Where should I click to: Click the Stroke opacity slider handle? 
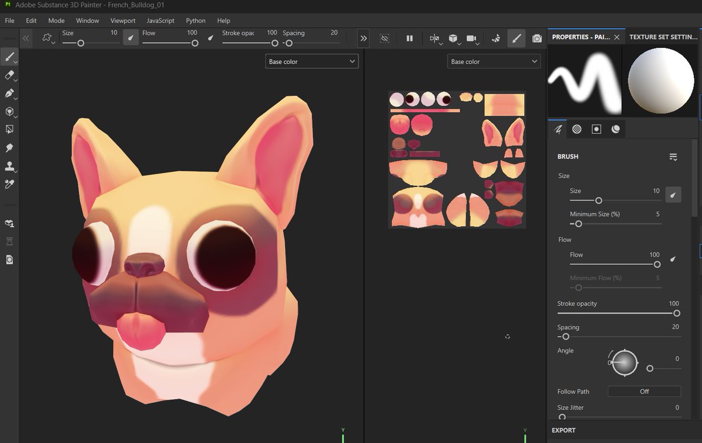coord(677,313)
